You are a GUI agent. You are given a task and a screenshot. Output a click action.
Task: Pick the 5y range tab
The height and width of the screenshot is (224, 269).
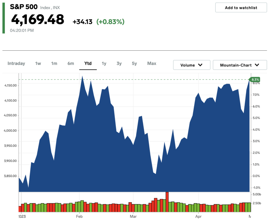coord(134,64)
